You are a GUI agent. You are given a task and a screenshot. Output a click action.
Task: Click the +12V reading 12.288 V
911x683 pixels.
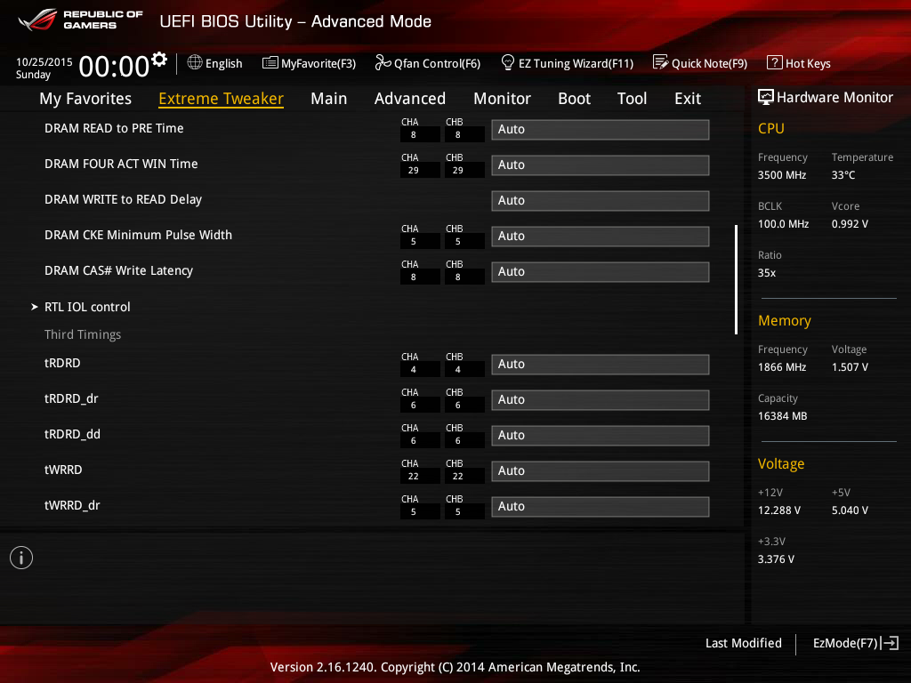coord(778,510)
